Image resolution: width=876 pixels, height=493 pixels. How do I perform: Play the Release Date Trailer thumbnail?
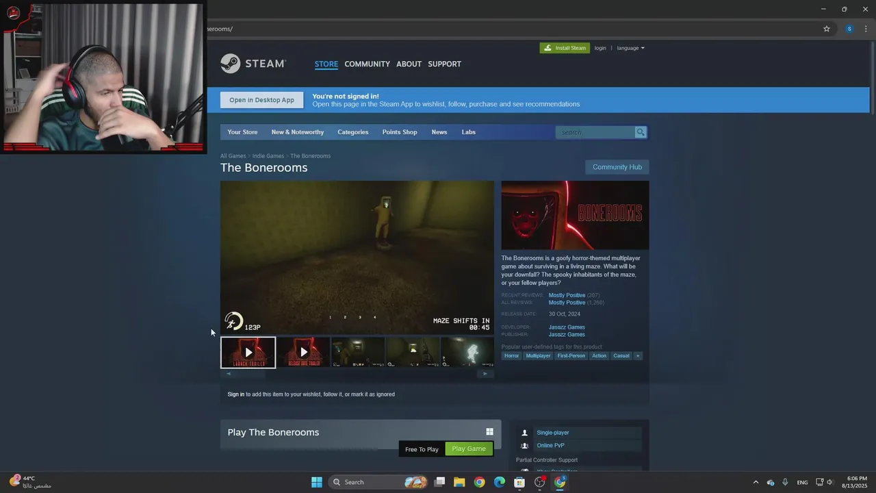point(303,353)
